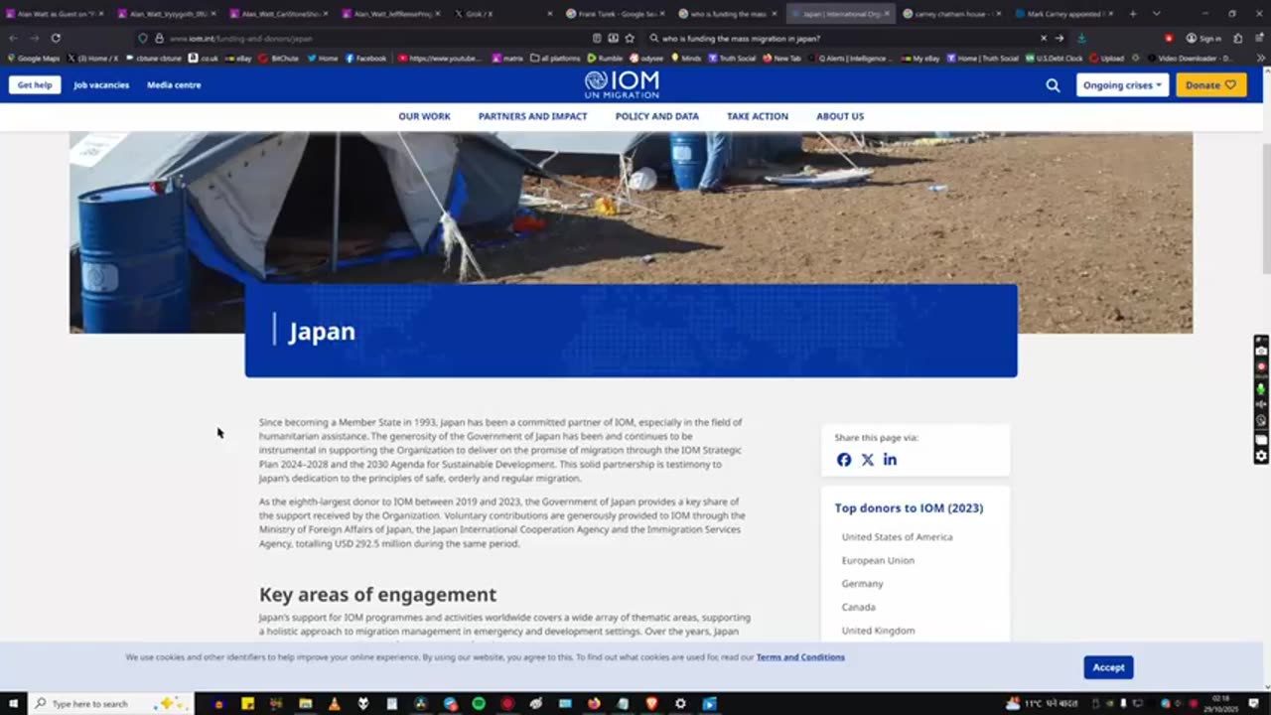1271x715 pixels.
Task: Accept the cookies notice
Action: pos(1108,667)
